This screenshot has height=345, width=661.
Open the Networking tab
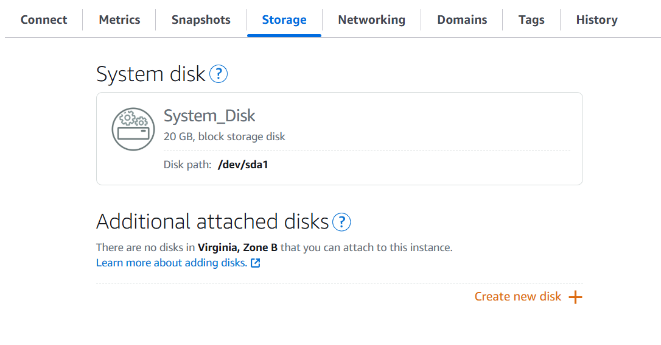372,20
